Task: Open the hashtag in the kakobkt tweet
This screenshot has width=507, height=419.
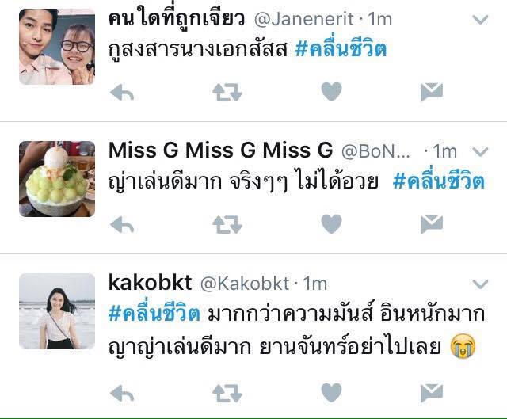Action: pyautogui.click(x=154, y=314)
